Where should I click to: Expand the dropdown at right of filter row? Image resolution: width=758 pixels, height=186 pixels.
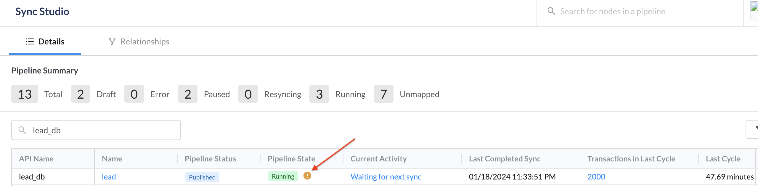click(752, 129)
